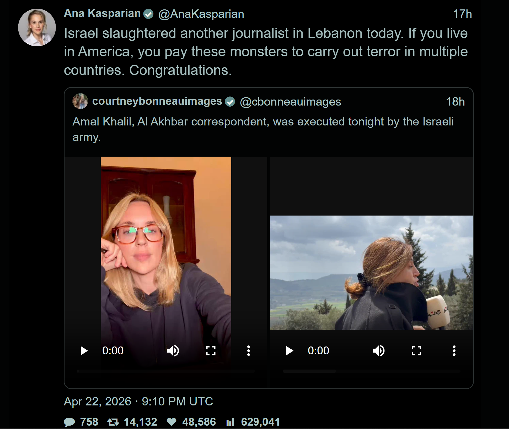Image resolution: width=509 pixels, height=429 pixels.
Task: Play the left video of the blonde woman
Action: [x=84, y=351]
